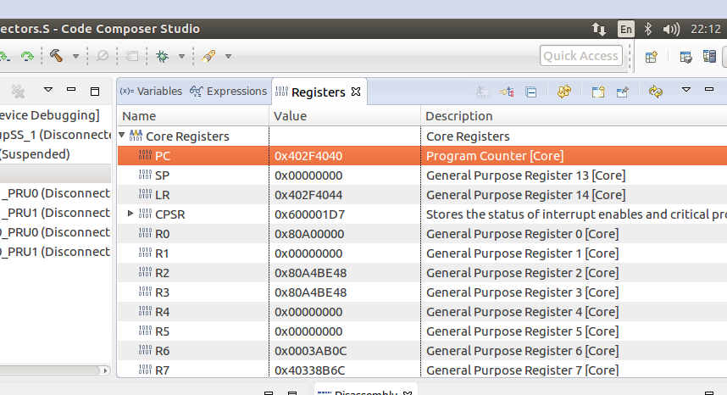This screenshot has height=395, width=727.
Task: Close the Registers tab
Action: tap(356, 92)
